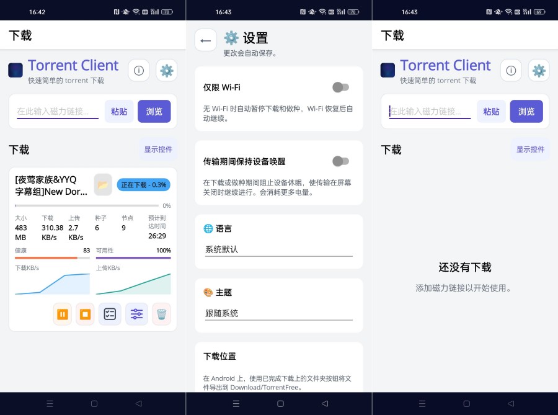Click 浏览 button on right screen

(x=526, y=112)
